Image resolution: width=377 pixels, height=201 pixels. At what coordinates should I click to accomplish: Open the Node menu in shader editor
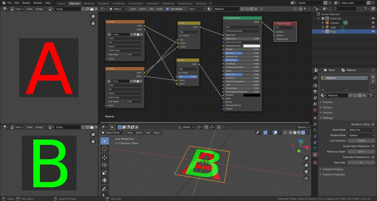pyautogui.click(x=160, y=9)
